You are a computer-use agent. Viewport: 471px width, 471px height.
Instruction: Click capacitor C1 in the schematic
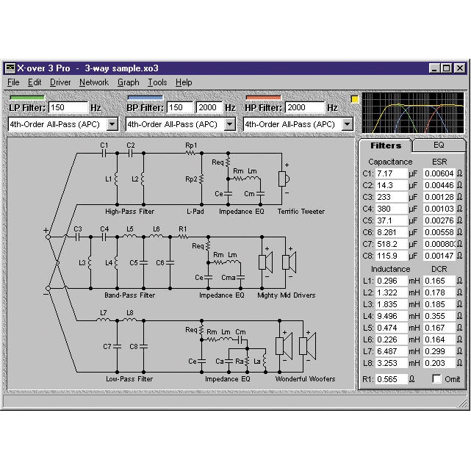click(104, 154)
